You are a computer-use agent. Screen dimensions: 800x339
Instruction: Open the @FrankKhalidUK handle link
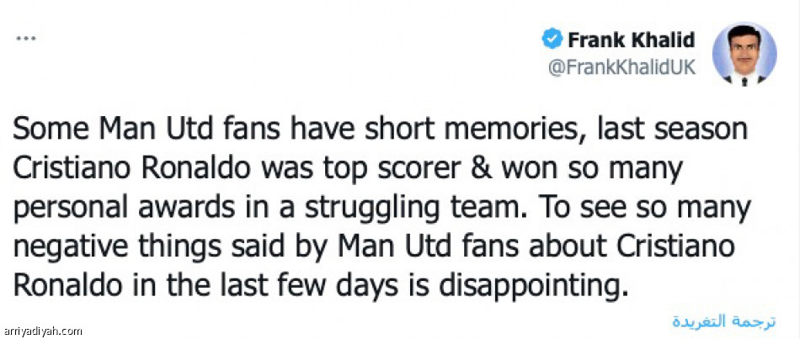(622, 68)
